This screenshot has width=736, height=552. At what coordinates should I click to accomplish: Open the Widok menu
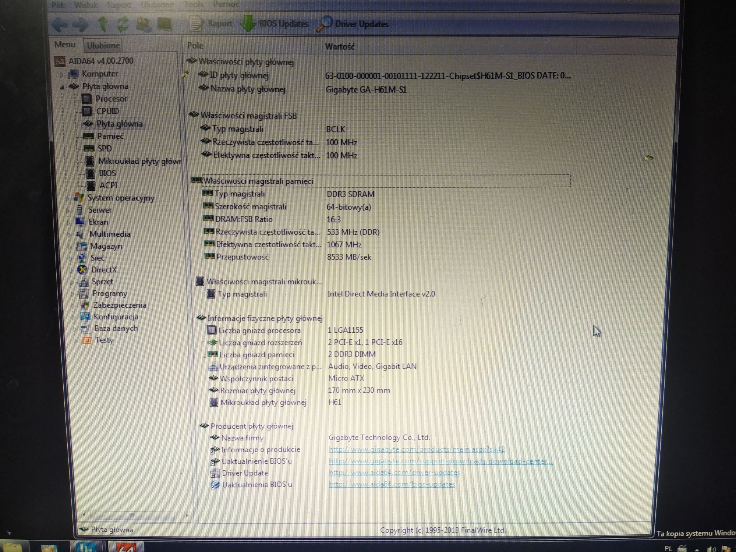[x=86, y=5]
